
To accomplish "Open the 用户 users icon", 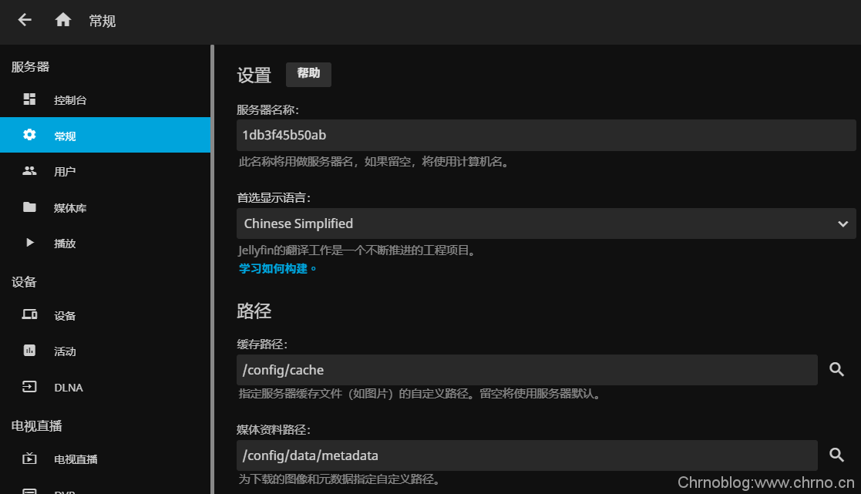I will pyautogui.click(x=29, y=171).
